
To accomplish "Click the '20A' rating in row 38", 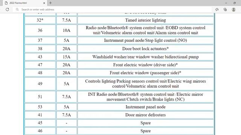I will coord(66,49).
